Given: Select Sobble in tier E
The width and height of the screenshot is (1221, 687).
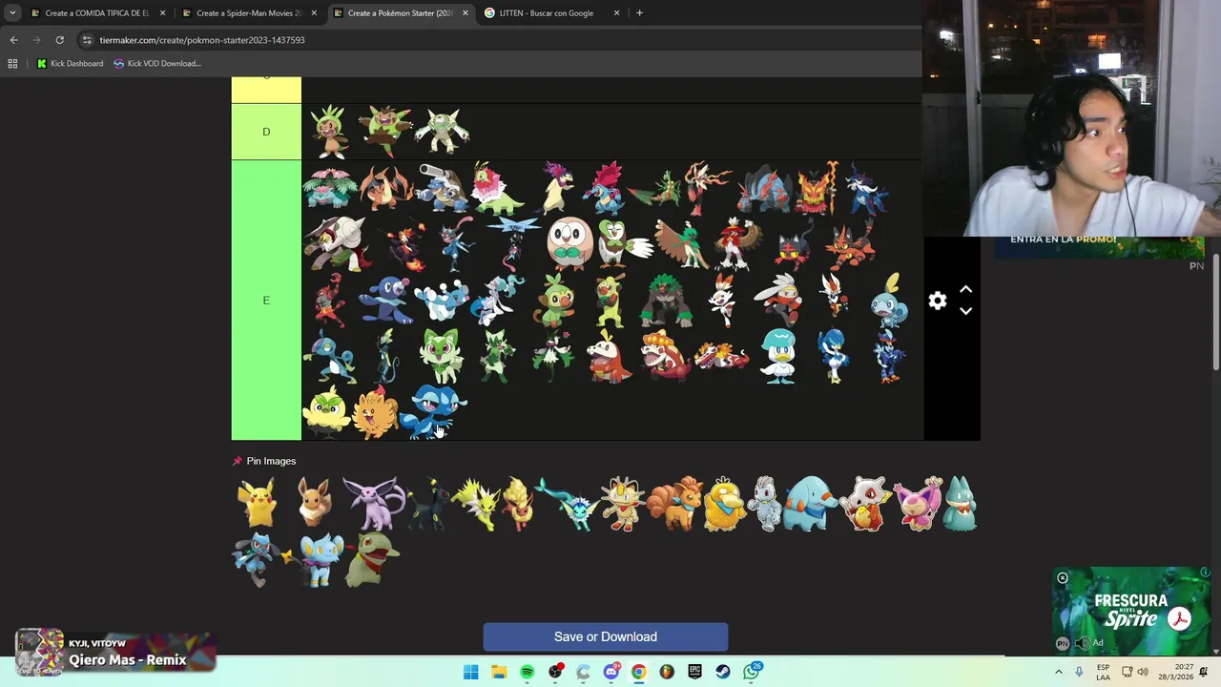Looking at the screenshot, I should (x=889, y=301).
